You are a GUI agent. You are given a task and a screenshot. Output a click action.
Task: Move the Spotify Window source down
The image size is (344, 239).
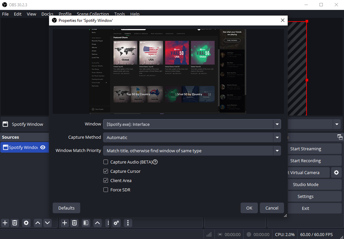tap(47, 223)
